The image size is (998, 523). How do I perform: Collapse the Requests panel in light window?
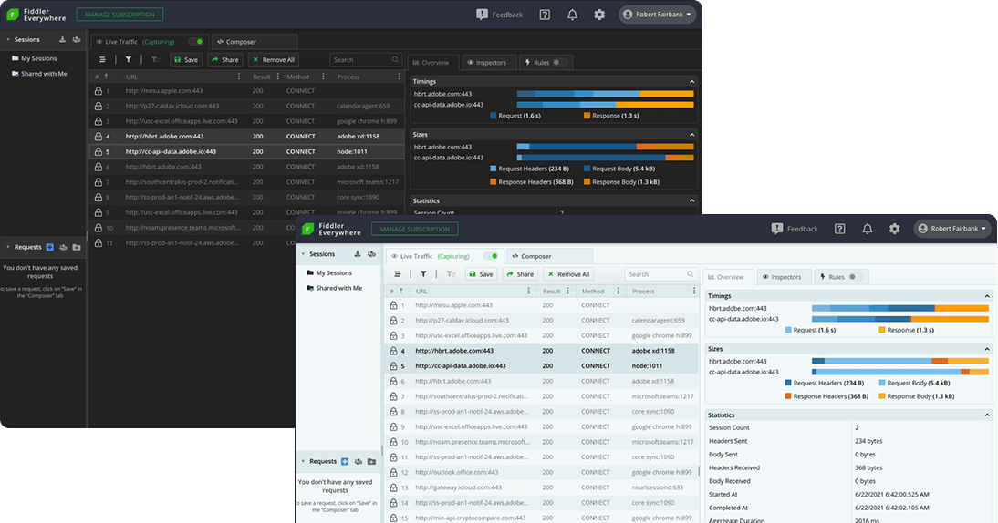304,461
